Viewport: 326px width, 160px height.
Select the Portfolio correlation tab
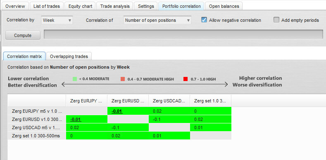point(181,6)
